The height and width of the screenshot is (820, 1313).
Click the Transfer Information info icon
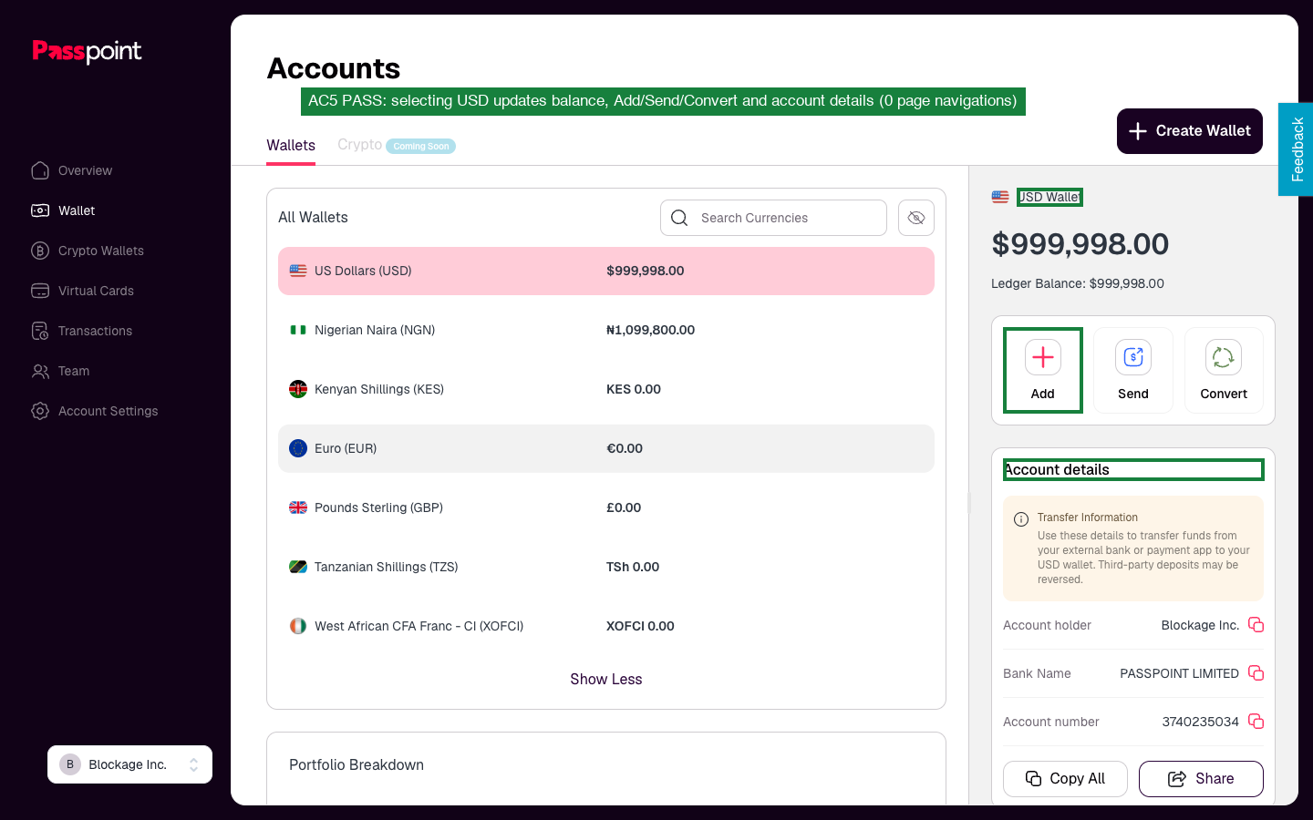coord(1021,519)
